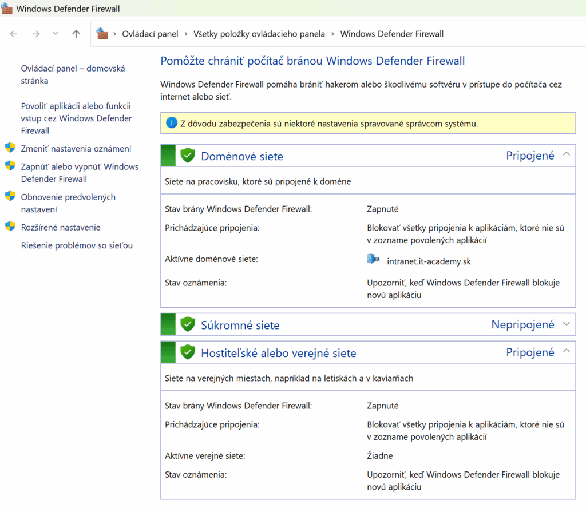Viewport: 586px width, 512px height.
Task: Expand chevron after Ovládací panel breadcrumb
Action: [x=186, y=34]
